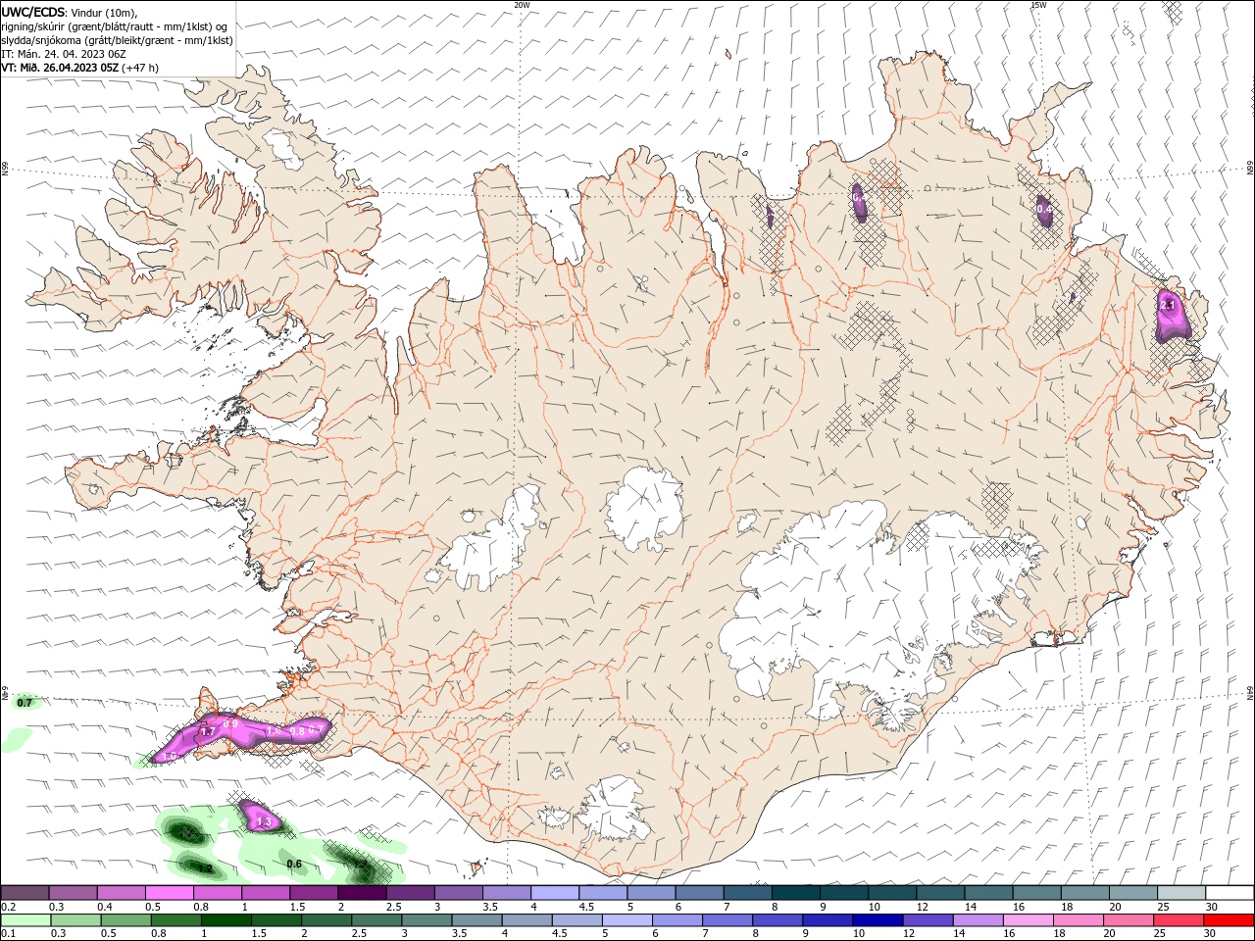Select the palest green swatch above '0.1'

tap(25, 920)
